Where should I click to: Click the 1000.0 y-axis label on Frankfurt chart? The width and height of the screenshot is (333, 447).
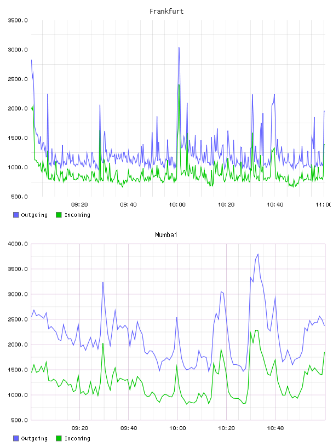[x=18, y=167]
